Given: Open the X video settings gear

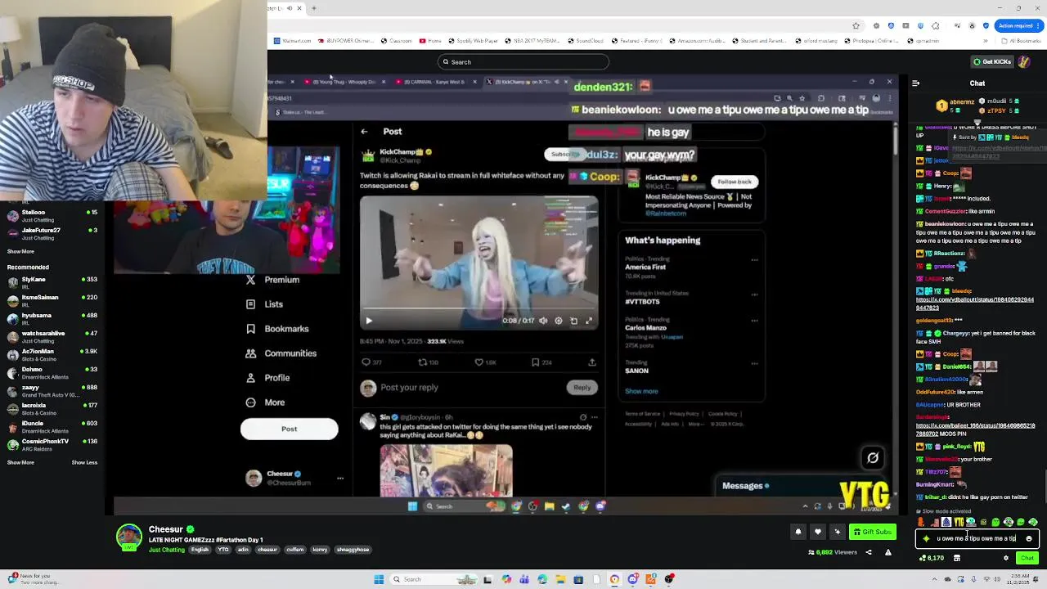Looking at the screenshot, I should [559, 321].
